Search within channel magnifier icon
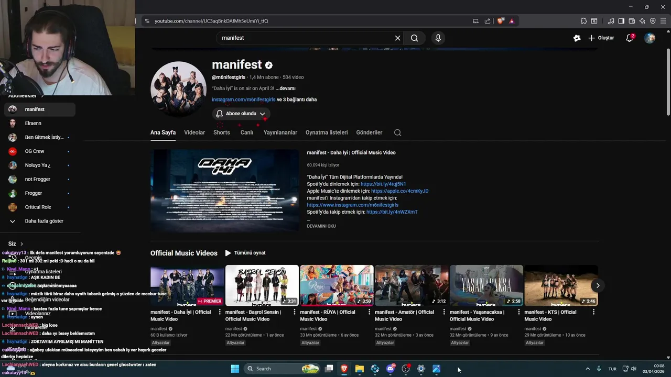 click(x=397, y=132)
